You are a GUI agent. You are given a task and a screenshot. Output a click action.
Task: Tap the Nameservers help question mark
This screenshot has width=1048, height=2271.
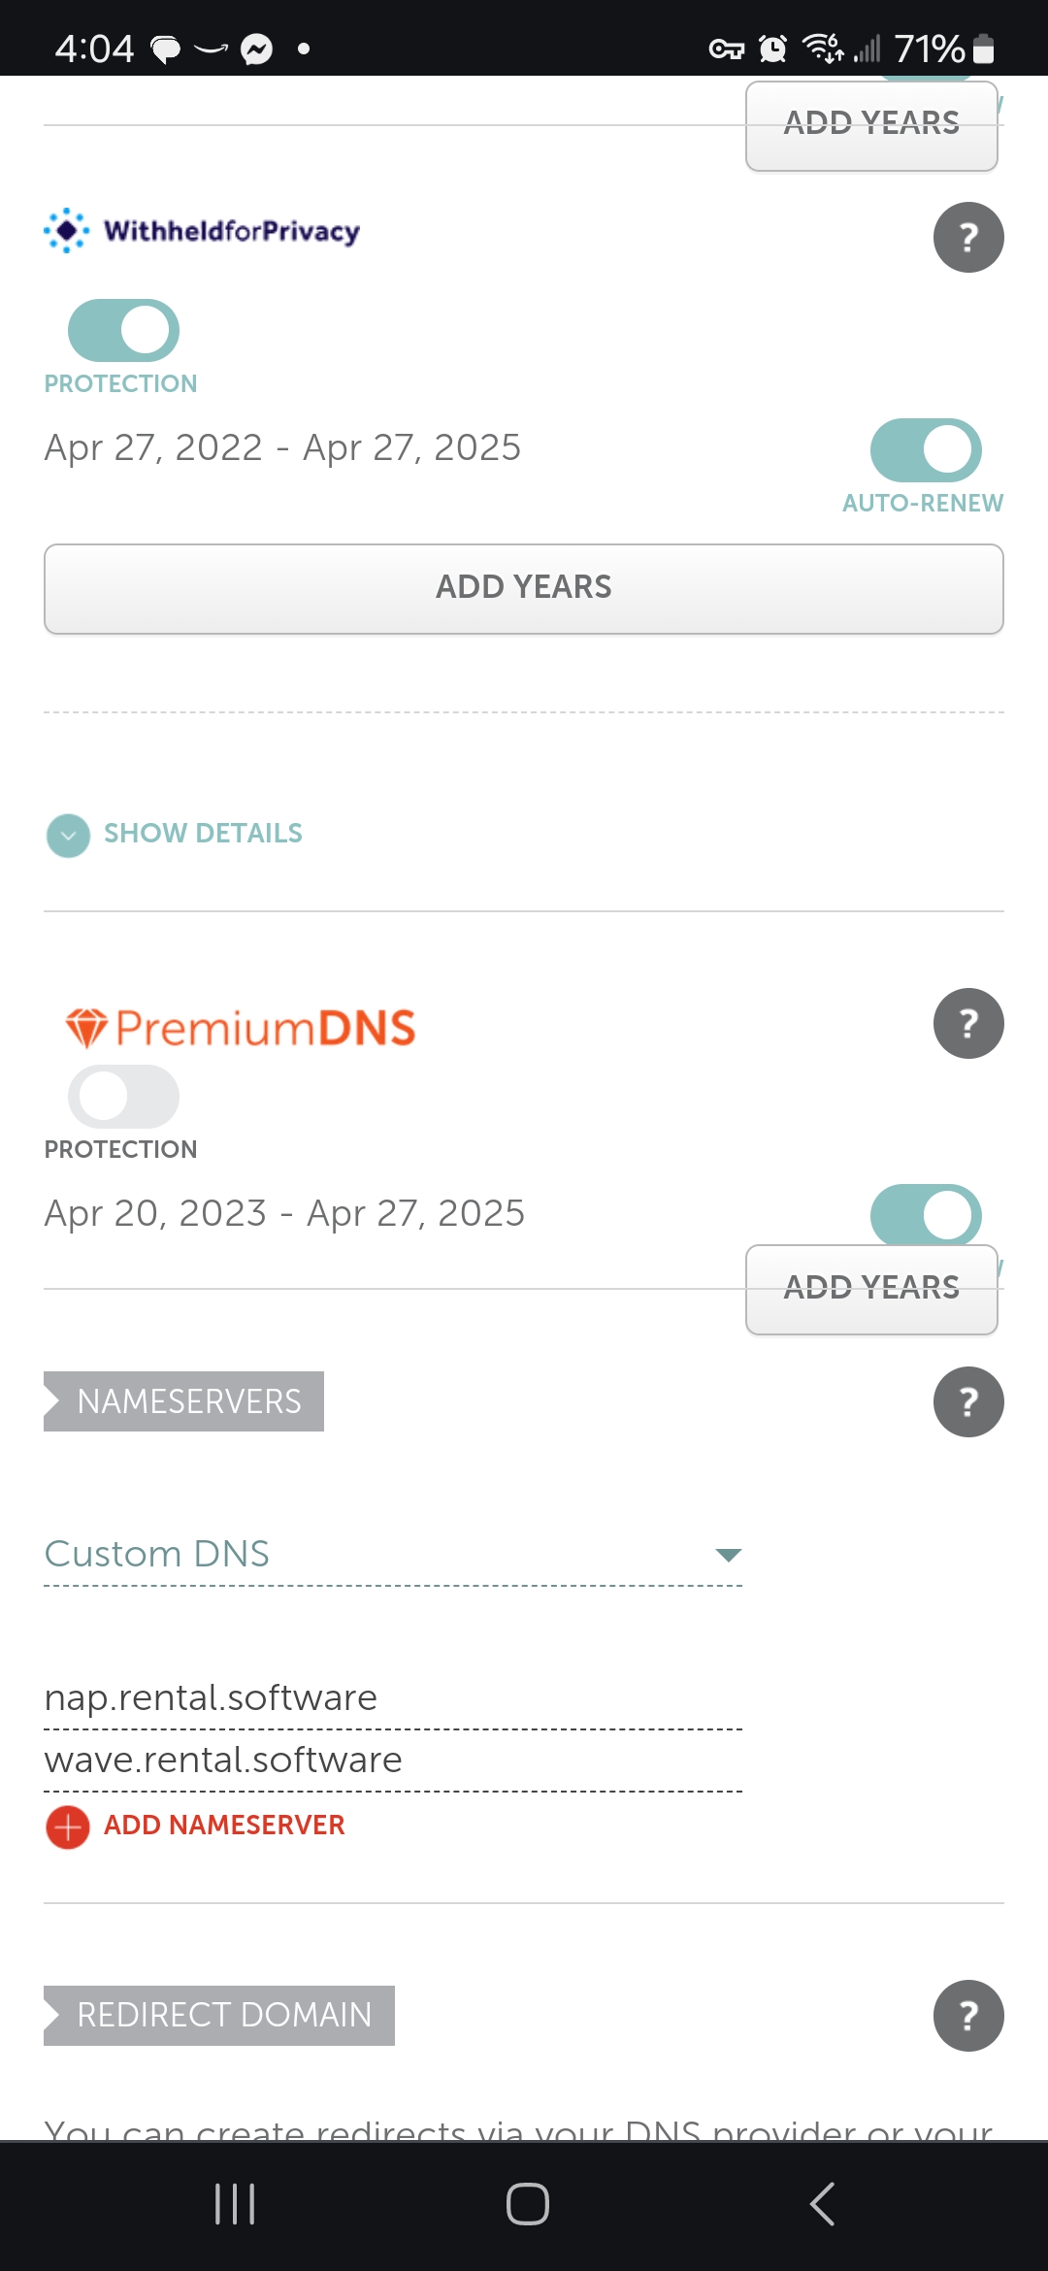point(967,1401)
